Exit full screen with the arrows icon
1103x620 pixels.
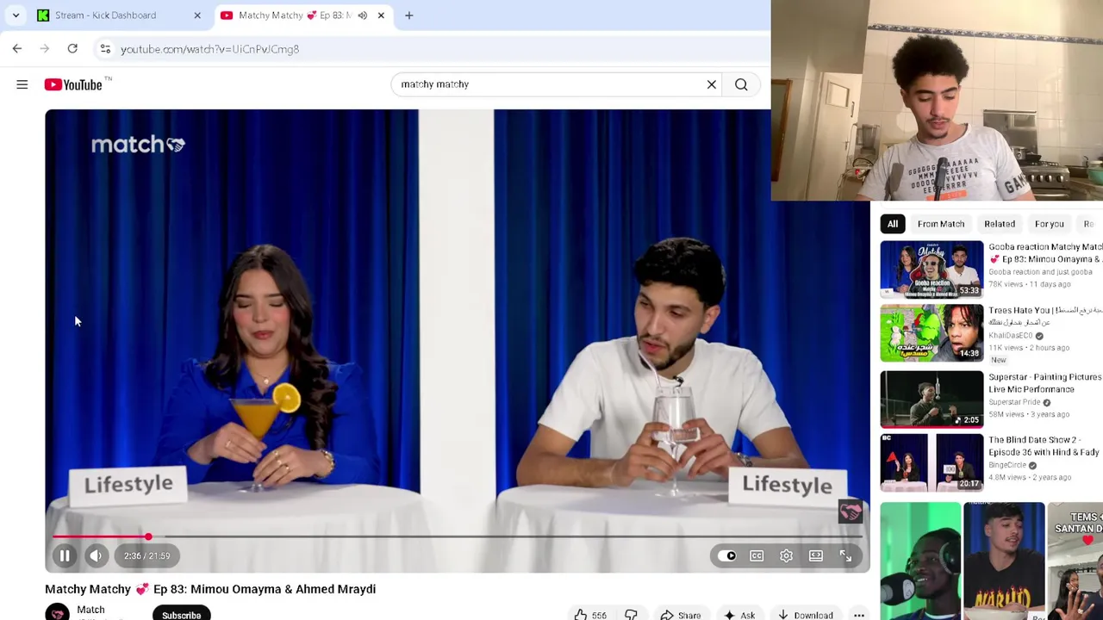click(845, 555)
